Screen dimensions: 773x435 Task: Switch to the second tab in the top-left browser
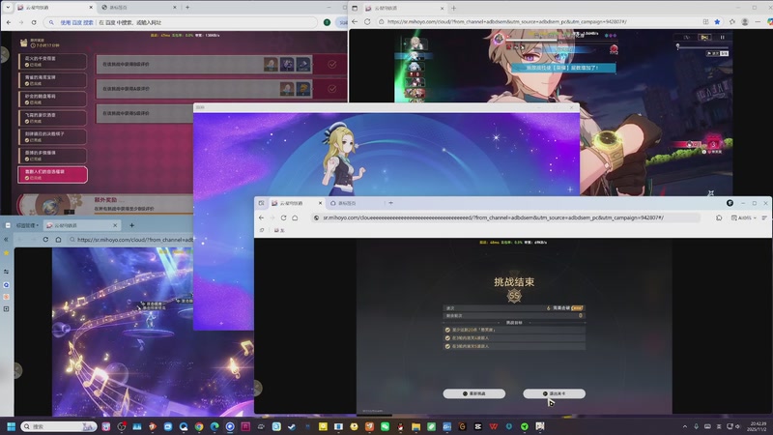click(138, 8)
